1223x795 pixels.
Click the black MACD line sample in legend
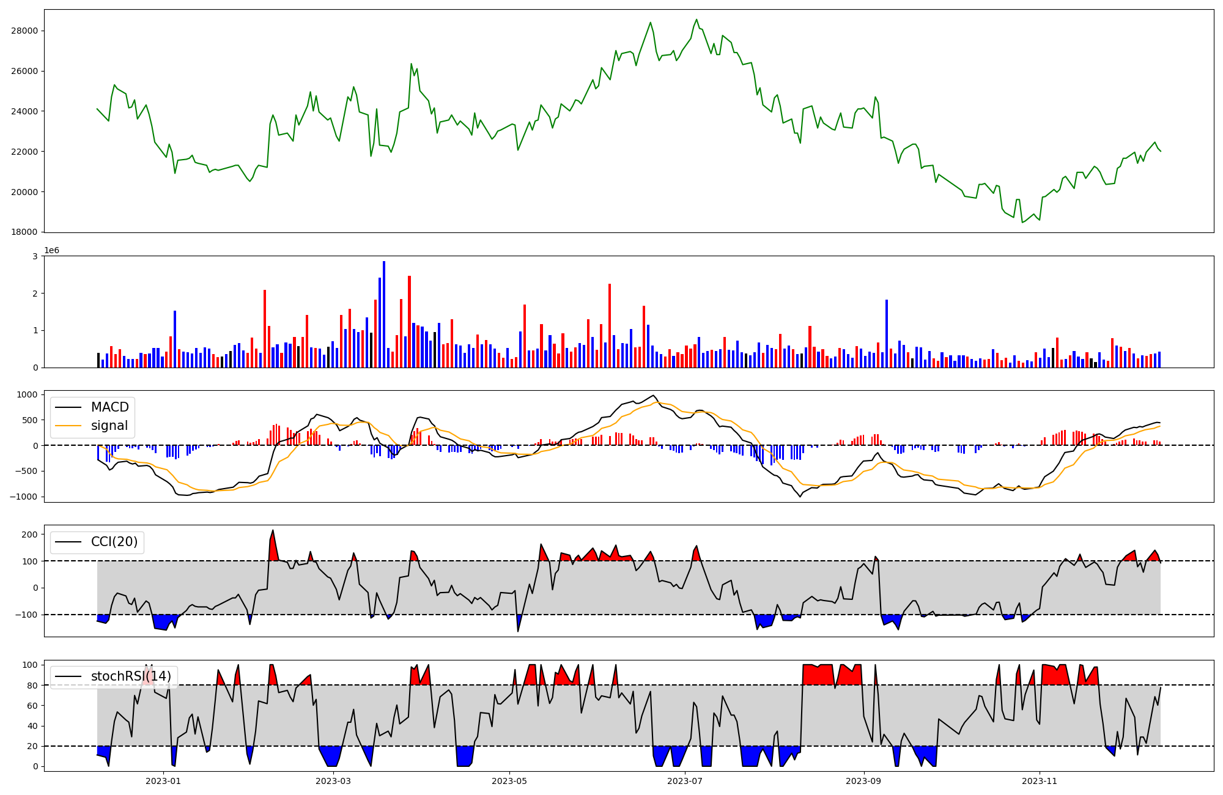pyautogui.click(x=68, y=407)
